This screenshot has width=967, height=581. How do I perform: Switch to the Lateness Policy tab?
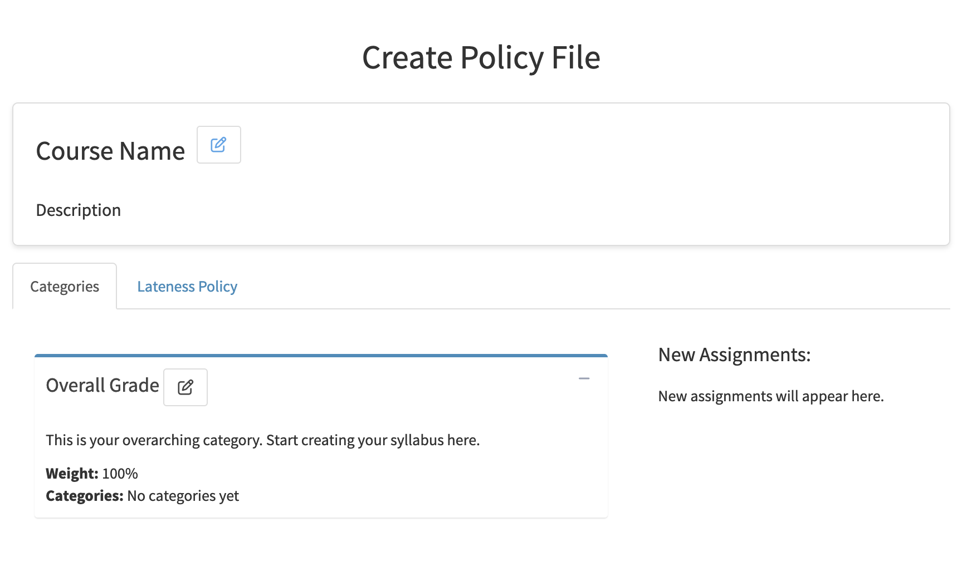[187, 287]
